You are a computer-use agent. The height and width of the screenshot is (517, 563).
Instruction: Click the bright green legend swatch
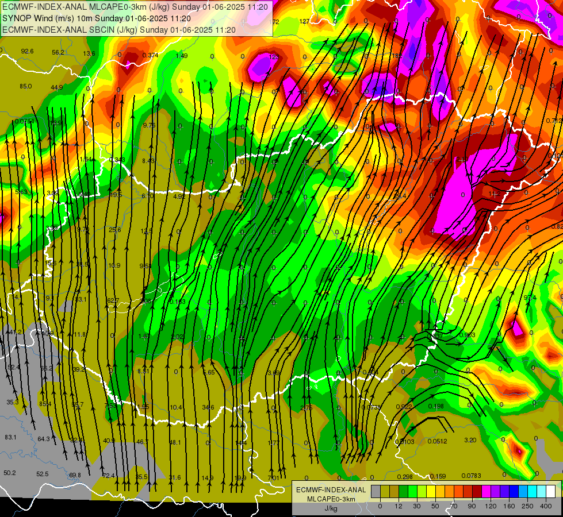[x=412, y=491]
